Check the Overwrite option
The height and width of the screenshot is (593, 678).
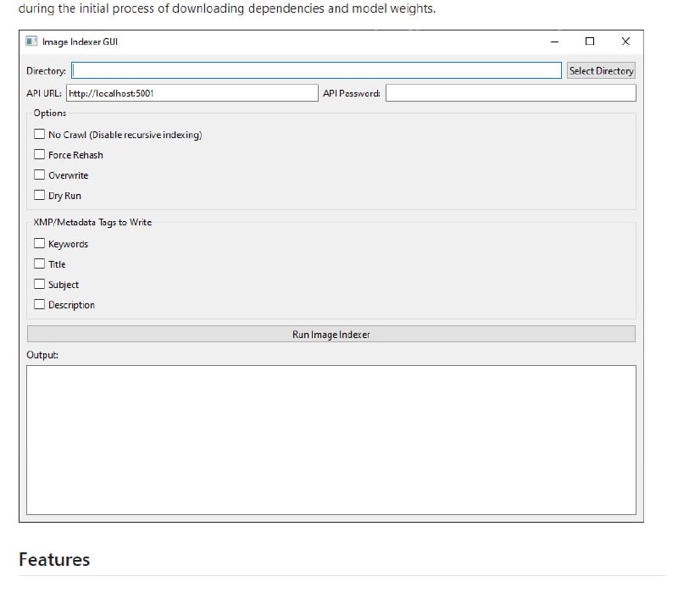point(39,175)
